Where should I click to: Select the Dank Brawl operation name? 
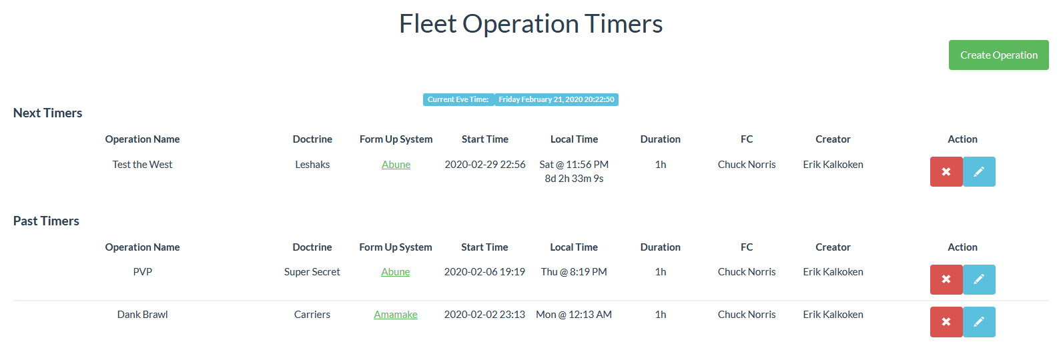(142, 315)
